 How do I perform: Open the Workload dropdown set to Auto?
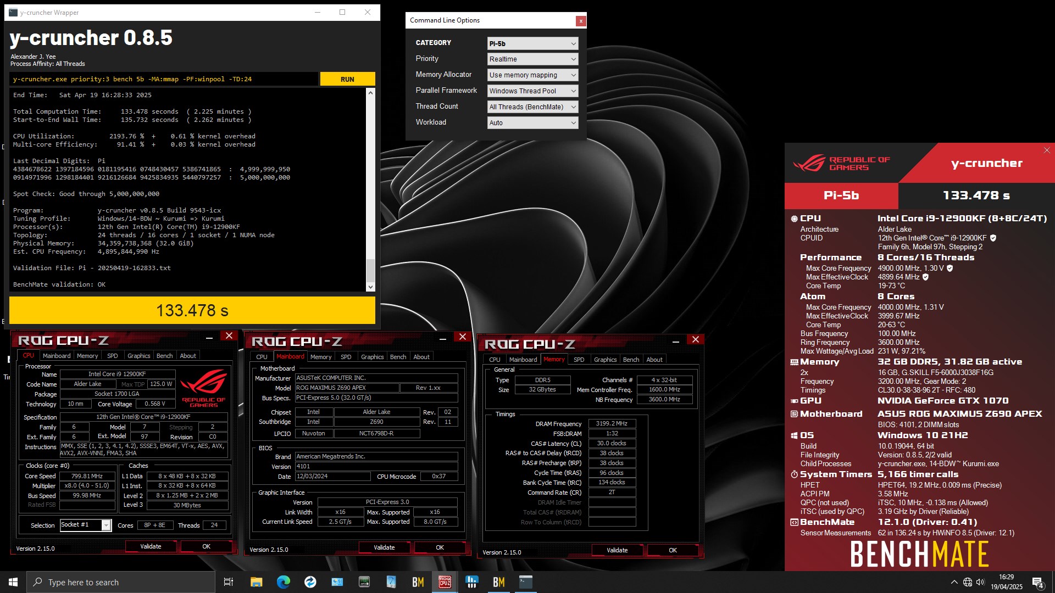pos(532,123)
